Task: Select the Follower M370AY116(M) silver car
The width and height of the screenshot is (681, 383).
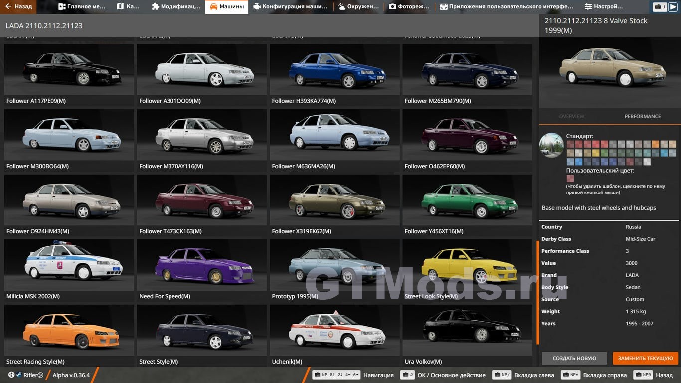Action: pos(202,140)
